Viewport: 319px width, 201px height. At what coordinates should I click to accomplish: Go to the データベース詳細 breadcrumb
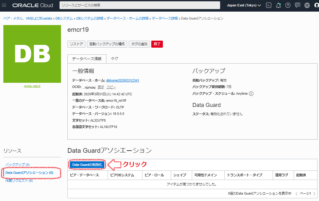pos(165,18)
